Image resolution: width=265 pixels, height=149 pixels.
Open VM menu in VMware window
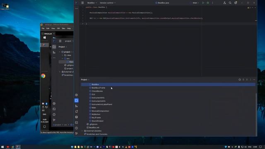(x=58, y=29)
